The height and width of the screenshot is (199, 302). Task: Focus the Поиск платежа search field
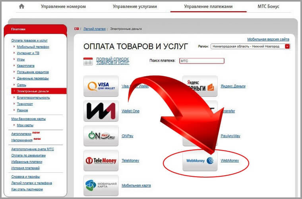pyautogui.click(x=201, y=61)
